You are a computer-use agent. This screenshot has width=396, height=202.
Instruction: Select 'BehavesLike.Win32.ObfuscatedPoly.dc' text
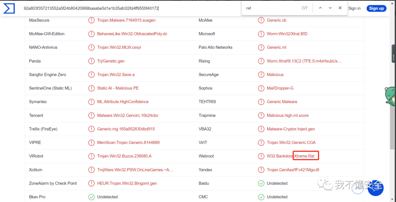(x=132, y=34)
